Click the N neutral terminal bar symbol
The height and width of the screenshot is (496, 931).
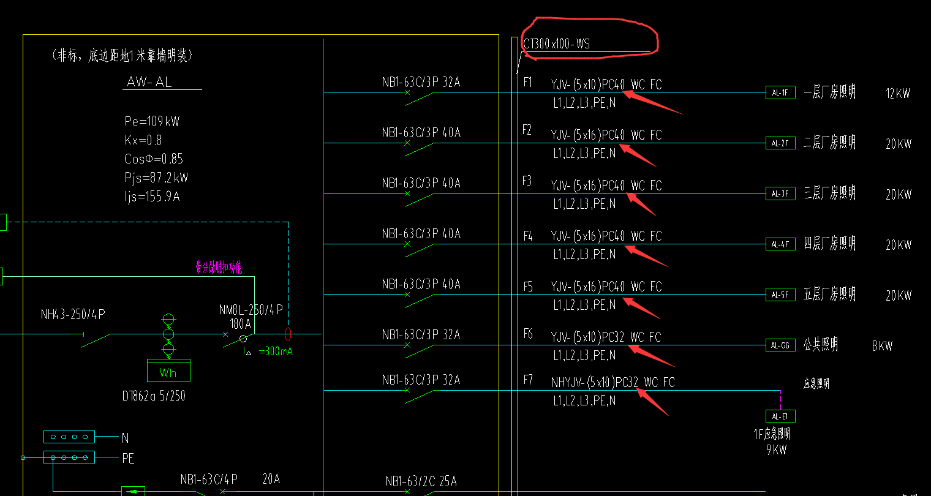pyautogui.click(x=69, y=437)
